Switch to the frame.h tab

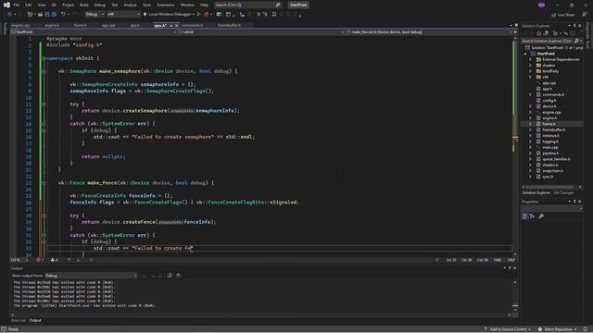pos(80,25)
